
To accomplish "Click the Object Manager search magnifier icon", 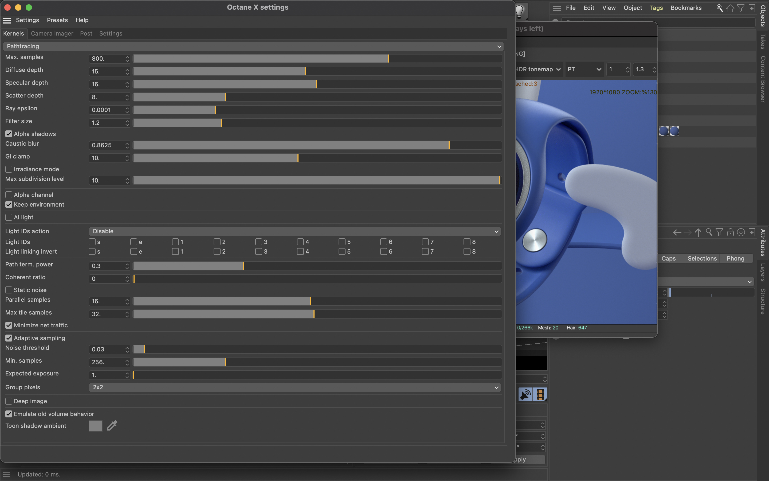I will point(719,8).
